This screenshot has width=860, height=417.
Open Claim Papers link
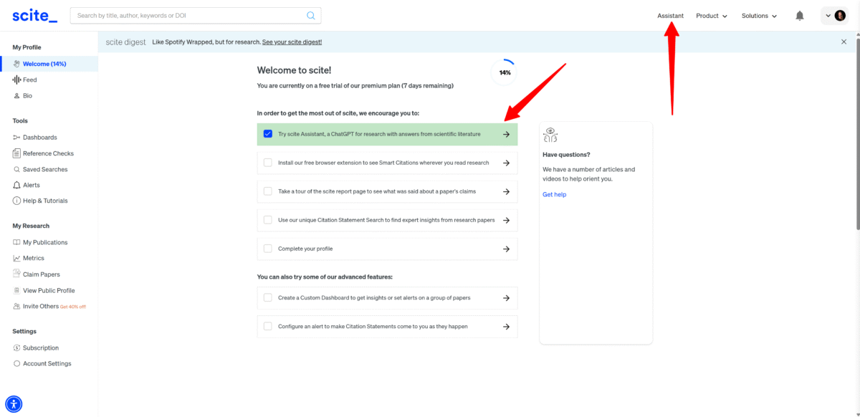tap(41, 274)
